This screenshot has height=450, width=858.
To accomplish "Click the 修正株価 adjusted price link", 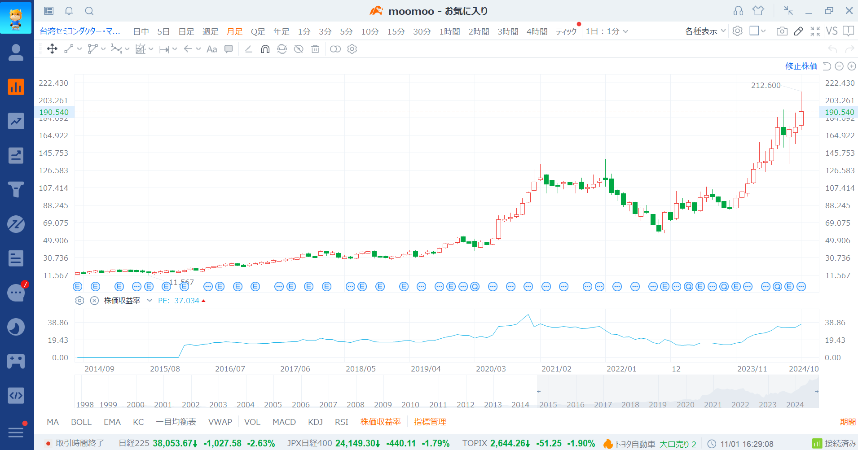I will [x=801, y=66].
